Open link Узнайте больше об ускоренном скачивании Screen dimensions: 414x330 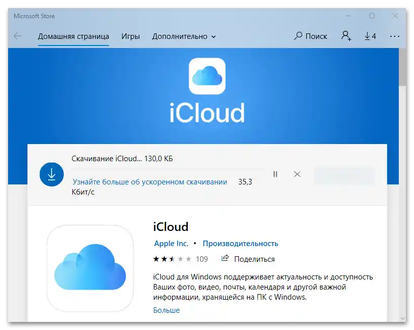coord(150,182)
